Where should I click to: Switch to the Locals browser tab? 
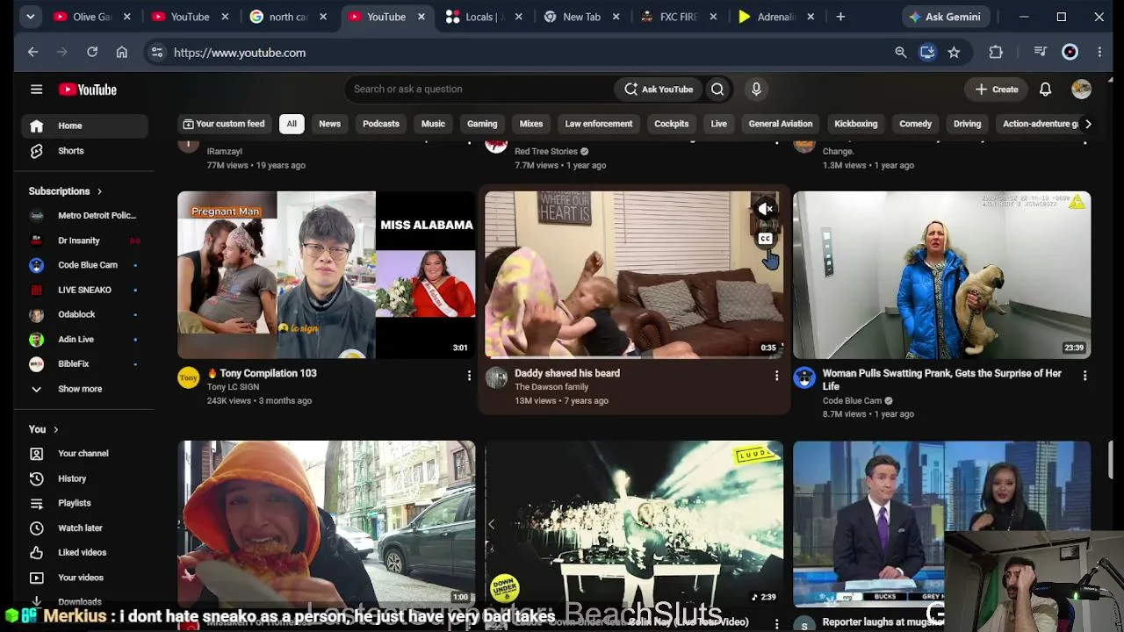click(483, 17)
